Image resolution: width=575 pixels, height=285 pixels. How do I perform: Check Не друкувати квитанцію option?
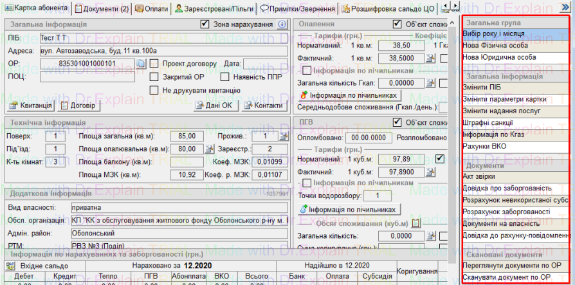[x=154, y=89]
